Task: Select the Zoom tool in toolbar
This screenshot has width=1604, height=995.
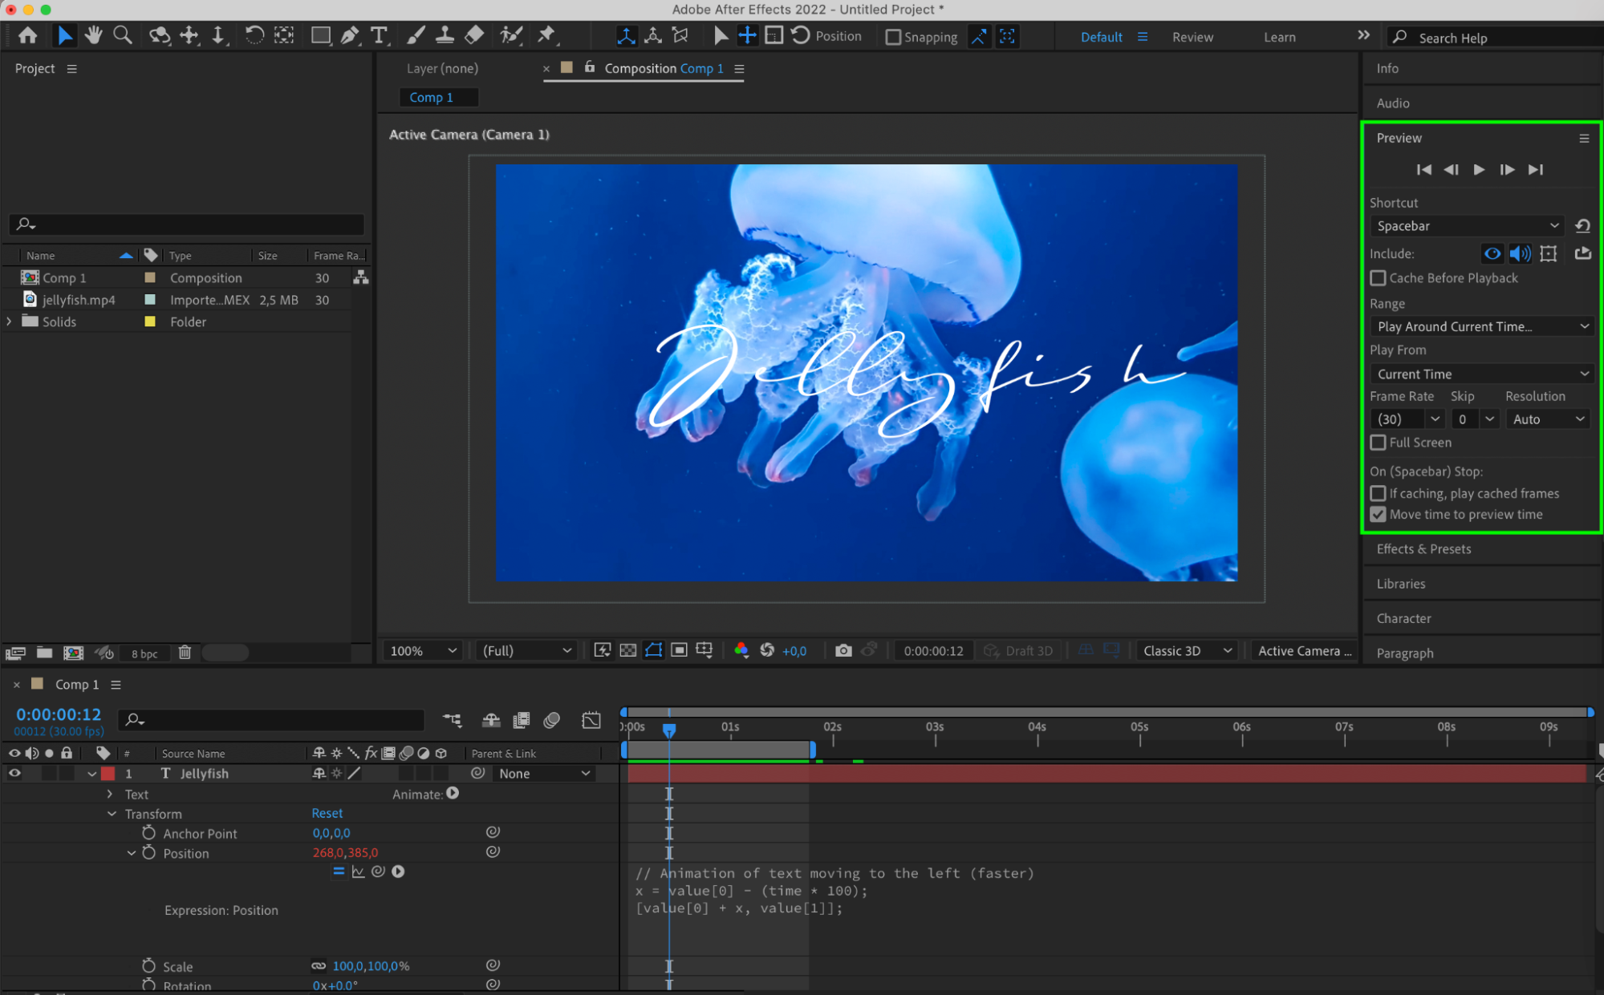Action: 122,35
